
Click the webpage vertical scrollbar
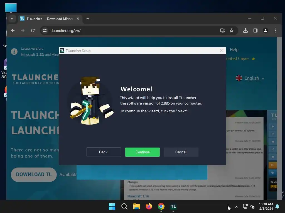[x=279, y=118]
